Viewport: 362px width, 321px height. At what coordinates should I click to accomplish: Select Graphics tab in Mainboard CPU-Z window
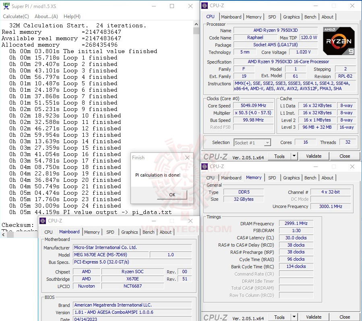pos(130,232)
